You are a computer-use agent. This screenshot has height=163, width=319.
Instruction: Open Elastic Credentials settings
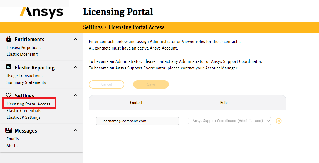pyautogui.click(x=24, y=111)
